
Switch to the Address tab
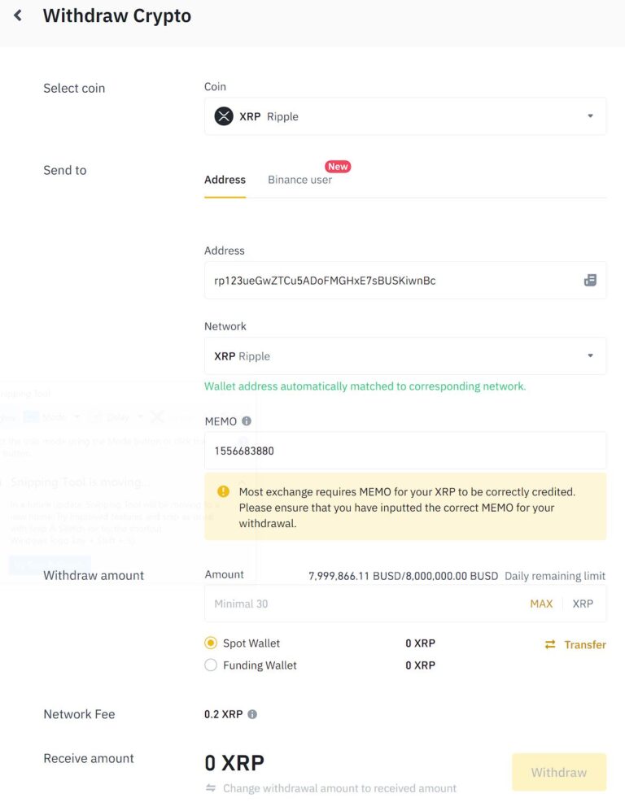coord(225,180)
